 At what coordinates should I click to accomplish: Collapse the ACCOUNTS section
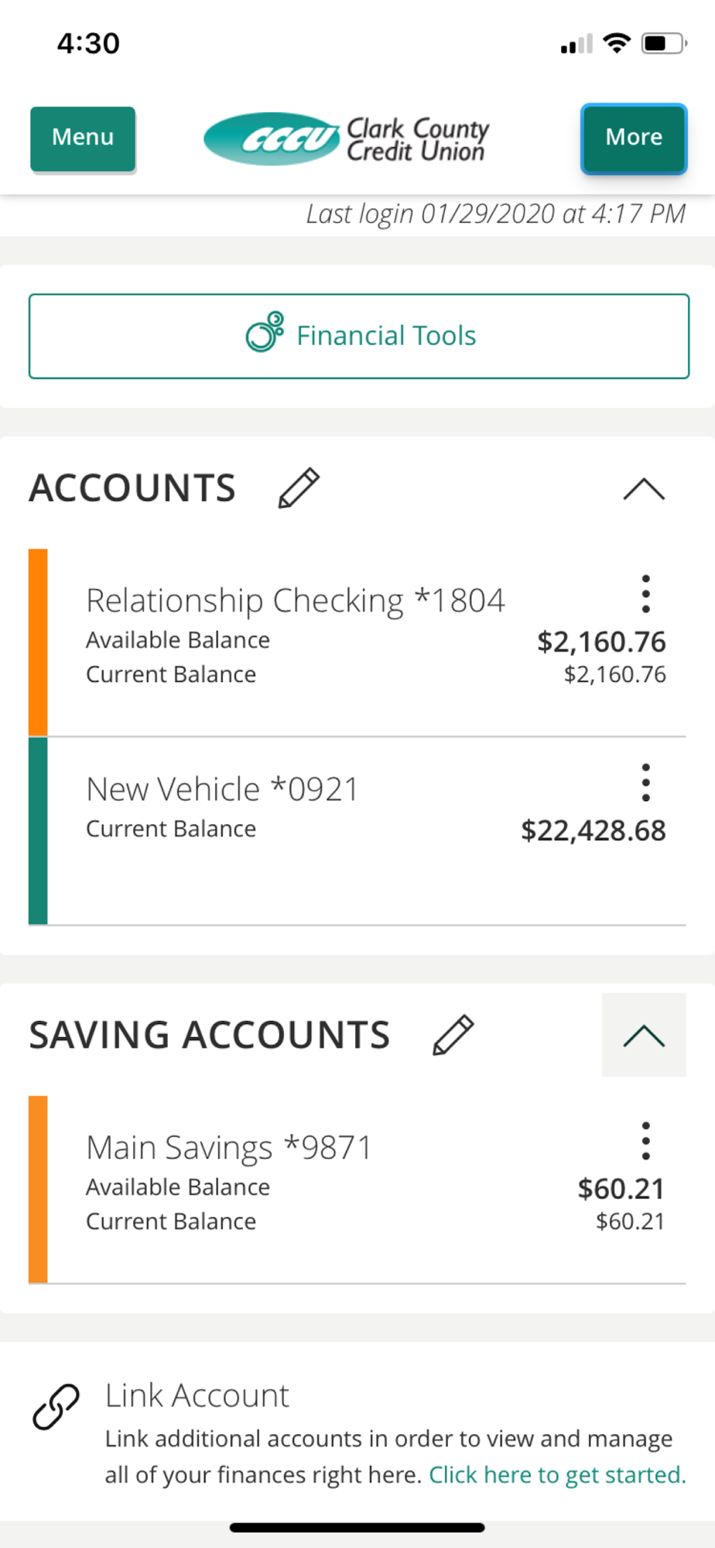pos(644,489)
